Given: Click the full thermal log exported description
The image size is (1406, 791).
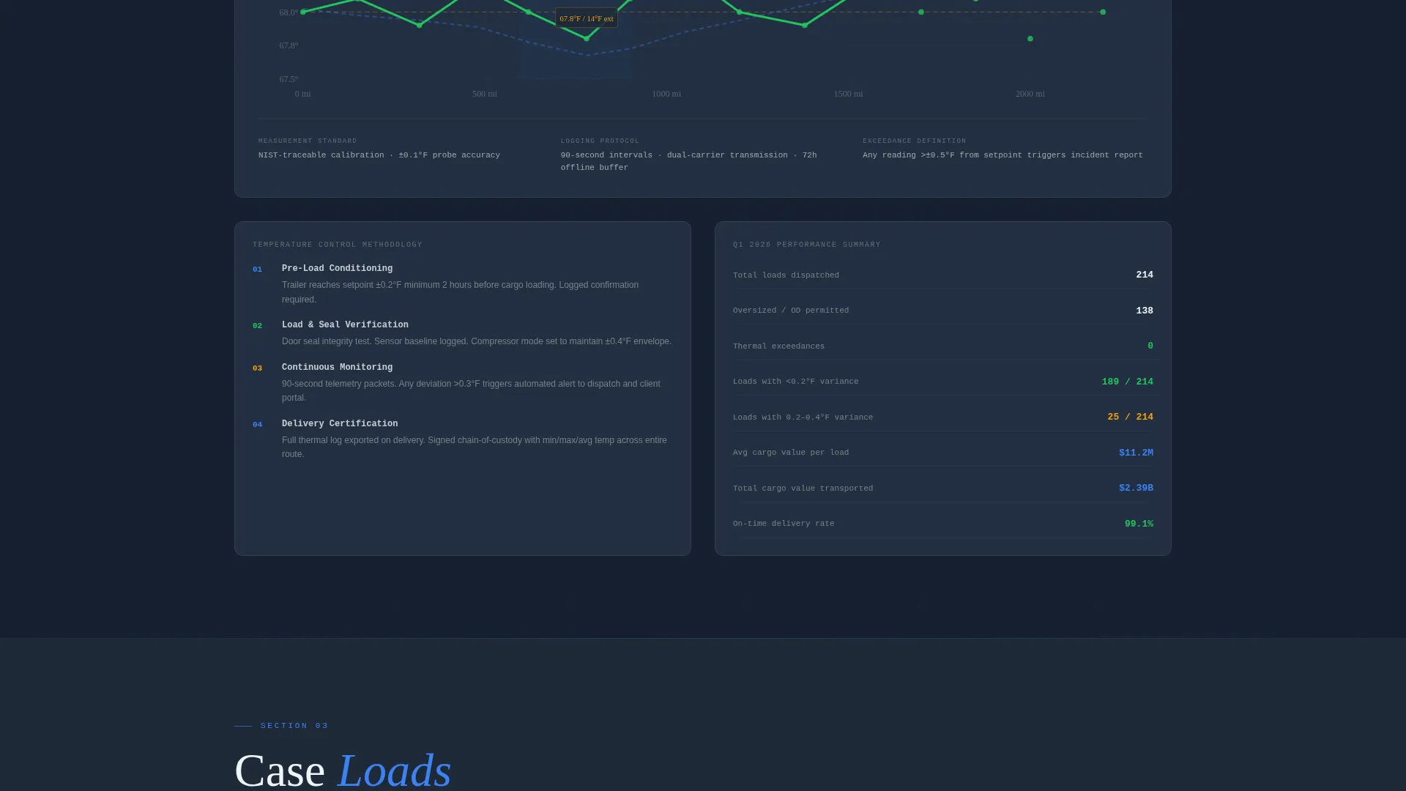Looking at the screenshot, I should point(475,448).
